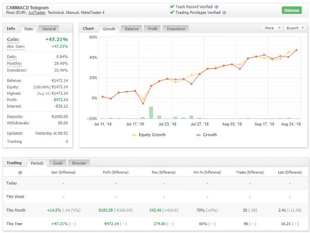Image resolution: width=310 pixels, height=233 pixels.
Task: Click the Profit (Difference) column header
Action: pyautogui.click(x=116, y=173)
